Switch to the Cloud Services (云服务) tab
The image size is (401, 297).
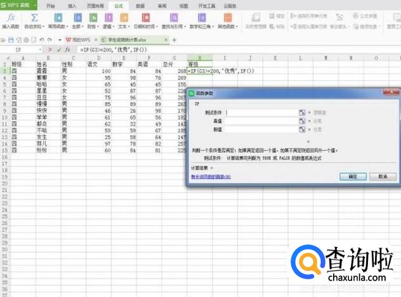230,6
